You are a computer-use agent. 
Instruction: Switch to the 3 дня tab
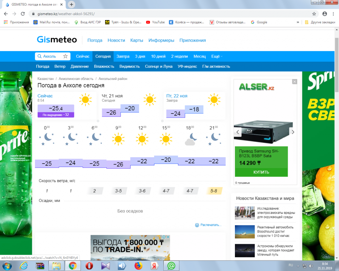click(x=140, y=57)
